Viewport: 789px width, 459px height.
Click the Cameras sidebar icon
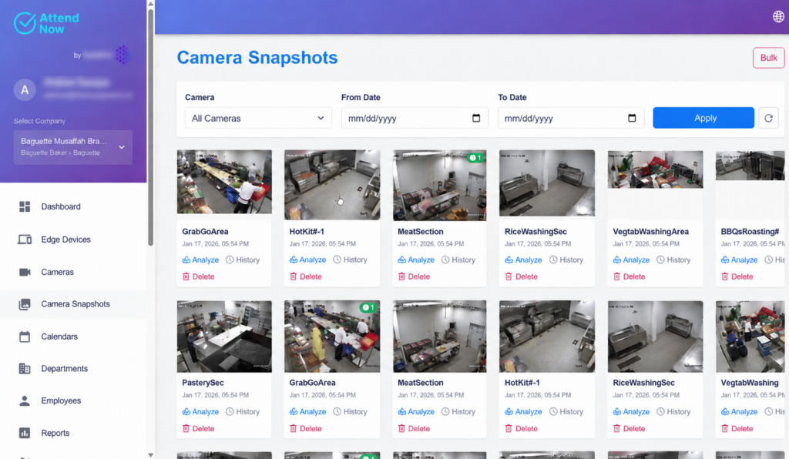25,272
